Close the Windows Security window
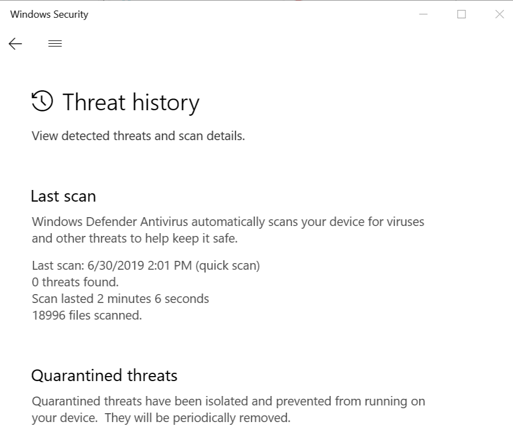 tap(499, 15)
